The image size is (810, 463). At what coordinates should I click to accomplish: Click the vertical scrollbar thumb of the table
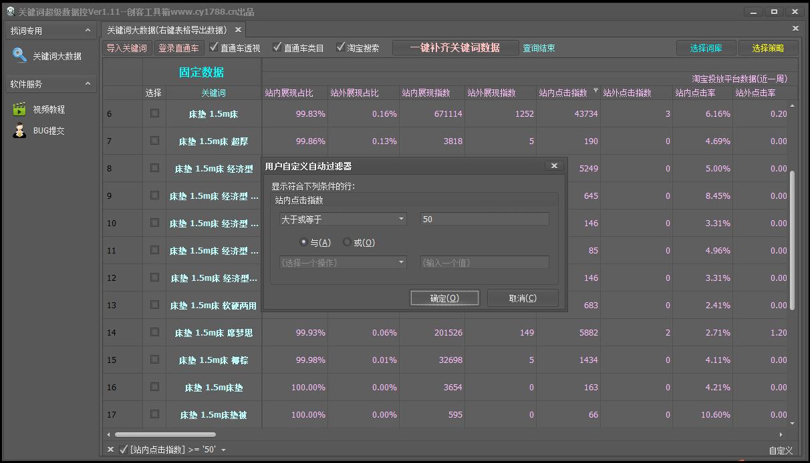coord(793,240)
